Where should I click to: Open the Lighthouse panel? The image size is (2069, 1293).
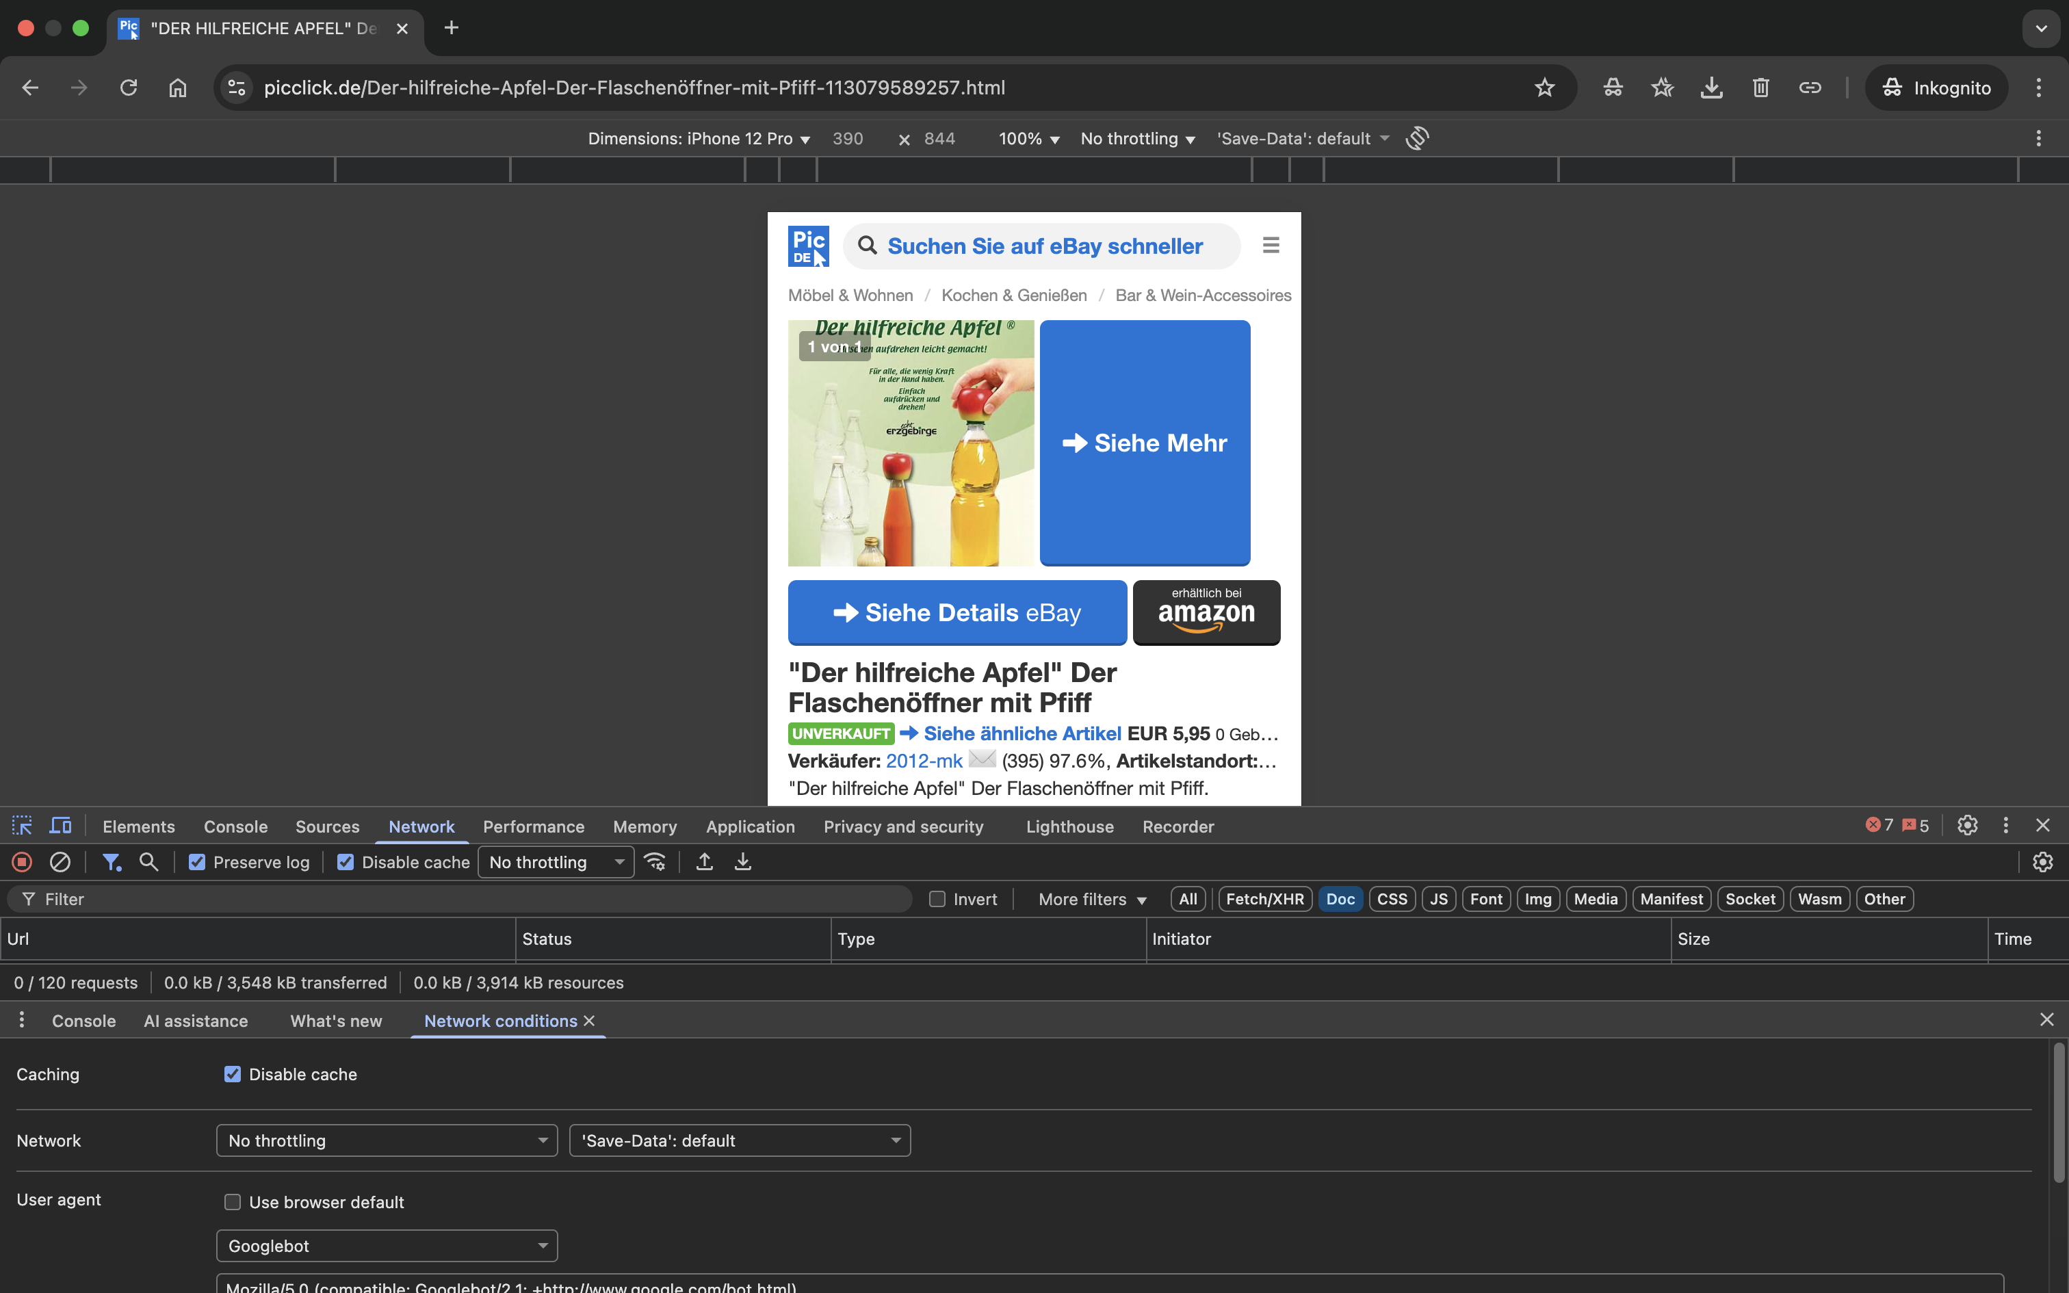1069,826
